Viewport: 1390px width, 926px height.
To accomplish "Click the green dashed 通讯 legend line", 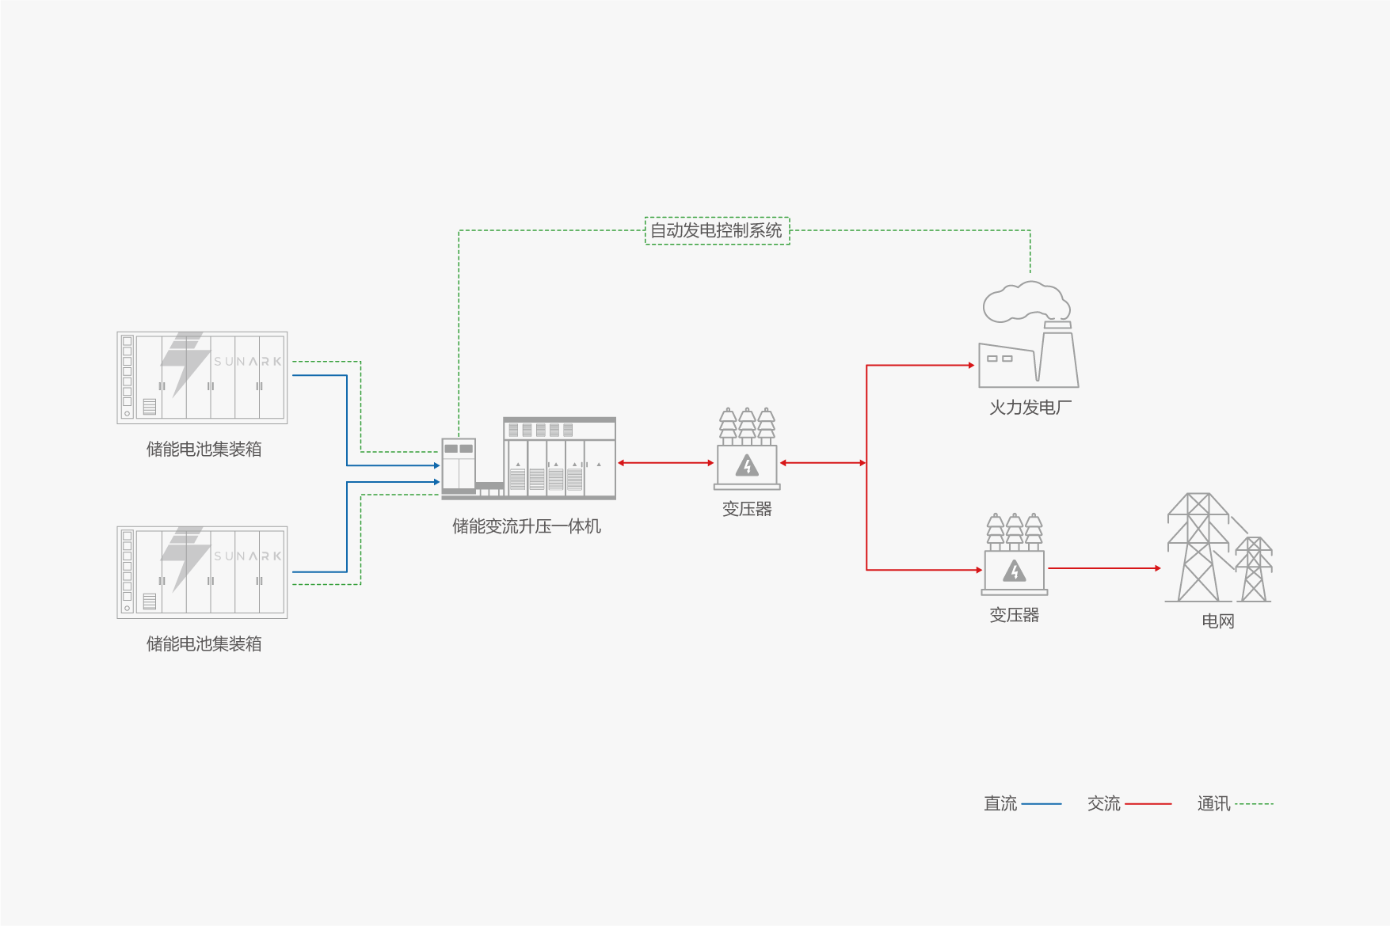I will pos(1254,804).
